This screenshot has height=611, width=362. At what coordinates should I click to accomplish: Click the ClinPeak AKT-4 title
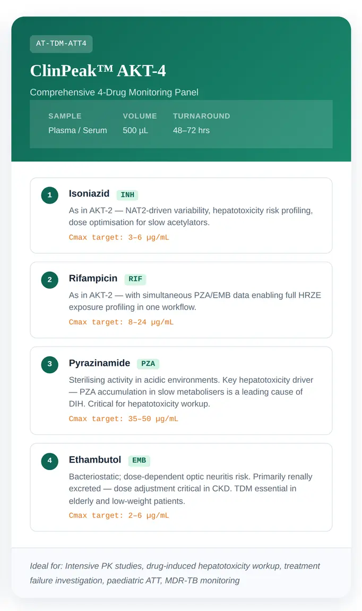pos(98,70)
